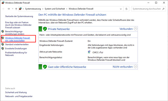168x101 pixels.
Task: Open Netzwerk- und Freigabecenter link
Action: tap(19, 96)
